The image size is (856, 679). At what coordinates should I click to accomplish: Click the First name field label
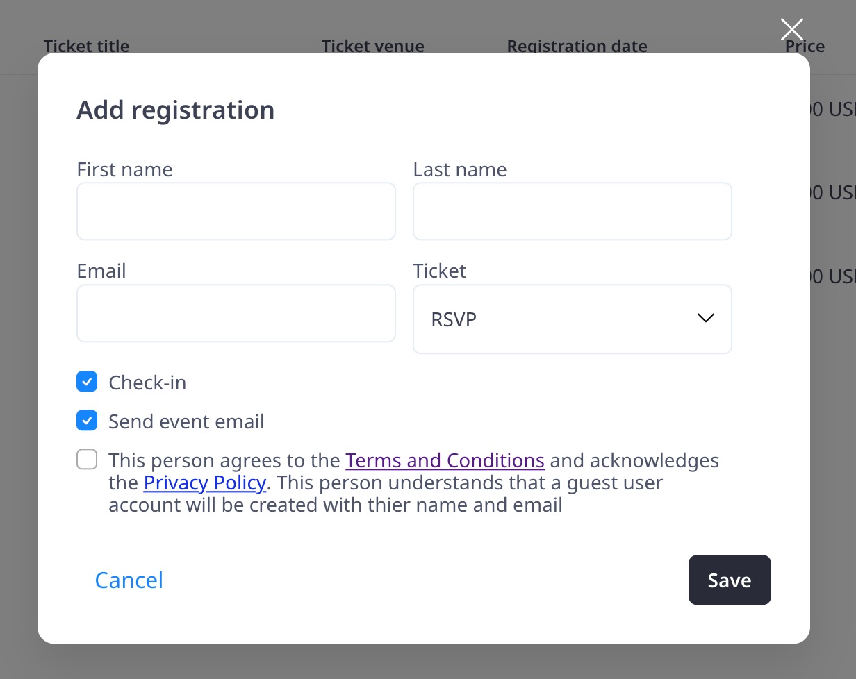[124, 169]
